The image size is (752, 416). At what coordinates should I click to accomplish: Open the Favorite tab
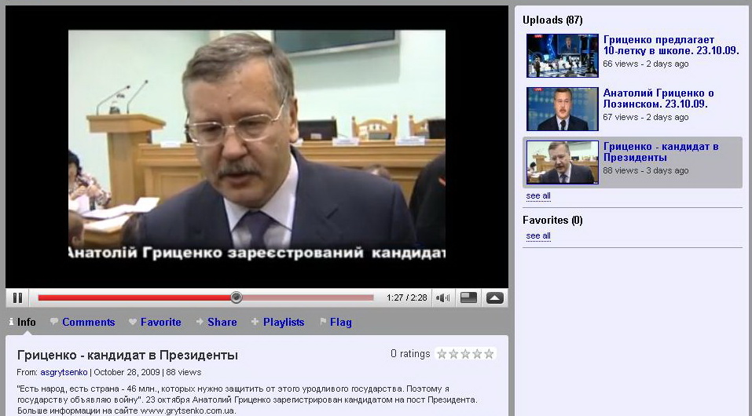[x=155, y=322]
